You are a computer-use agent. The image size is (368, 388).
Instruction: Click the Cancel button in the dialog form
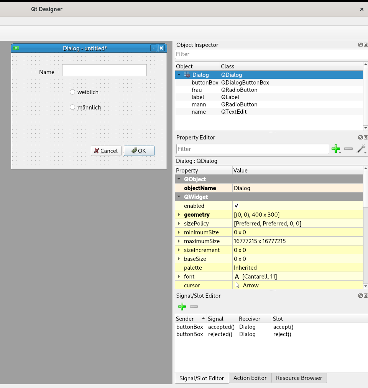(x=106, y=151)
